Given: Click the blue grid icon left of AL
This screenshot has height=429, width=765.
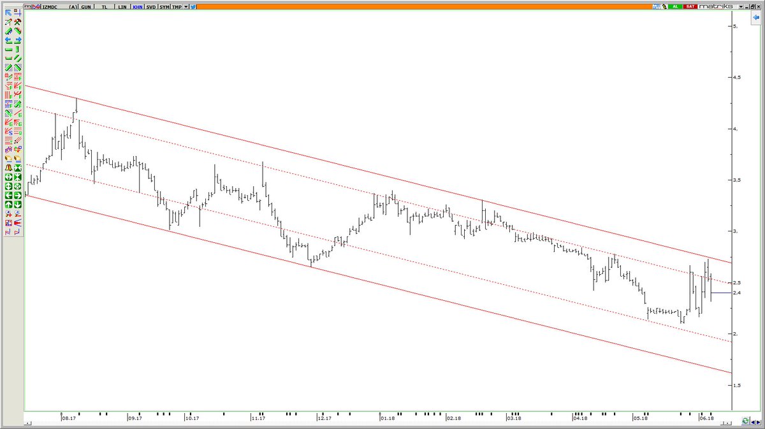Looking at the screenshot, I should pos(656,6).
